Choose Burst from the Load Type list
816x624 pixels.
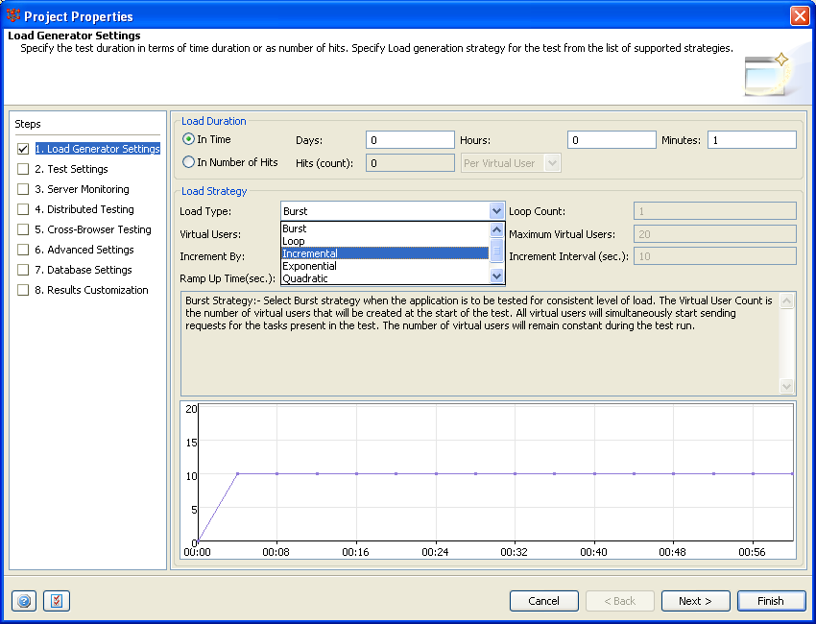coord(385,228)
